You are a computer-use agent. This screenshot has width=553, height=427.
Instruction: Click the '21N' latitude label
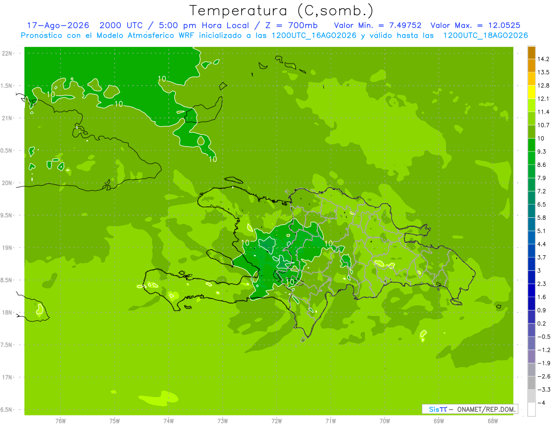[x=7, y=118]
